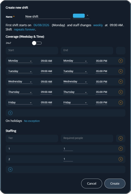Open shift color dropdown arrow

88,16
